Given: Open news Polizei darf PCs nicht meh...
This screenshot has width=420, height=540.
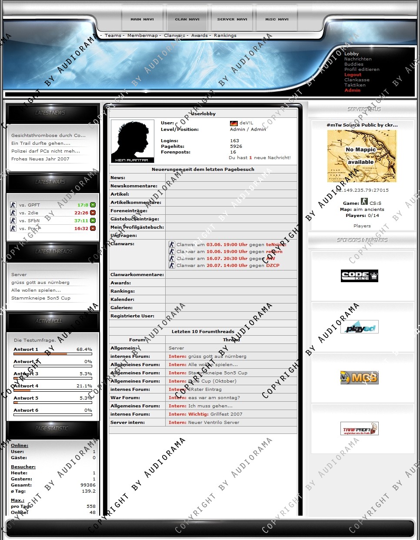Looking at the screenshot, I should click(x=46, y=151).
